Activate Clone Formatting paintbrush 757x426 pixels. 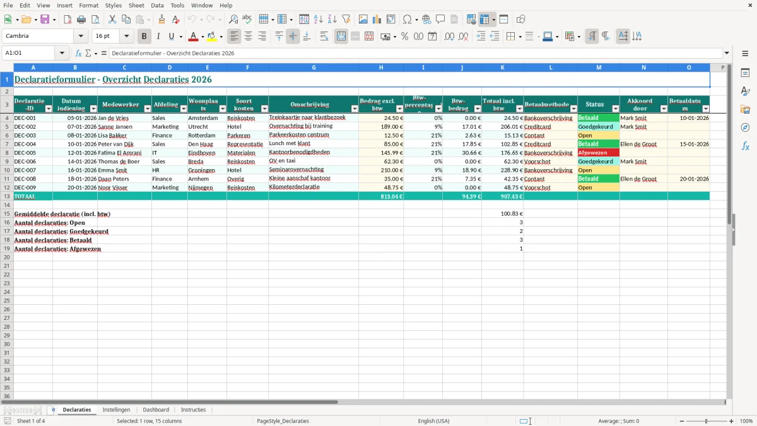point(162,20)
